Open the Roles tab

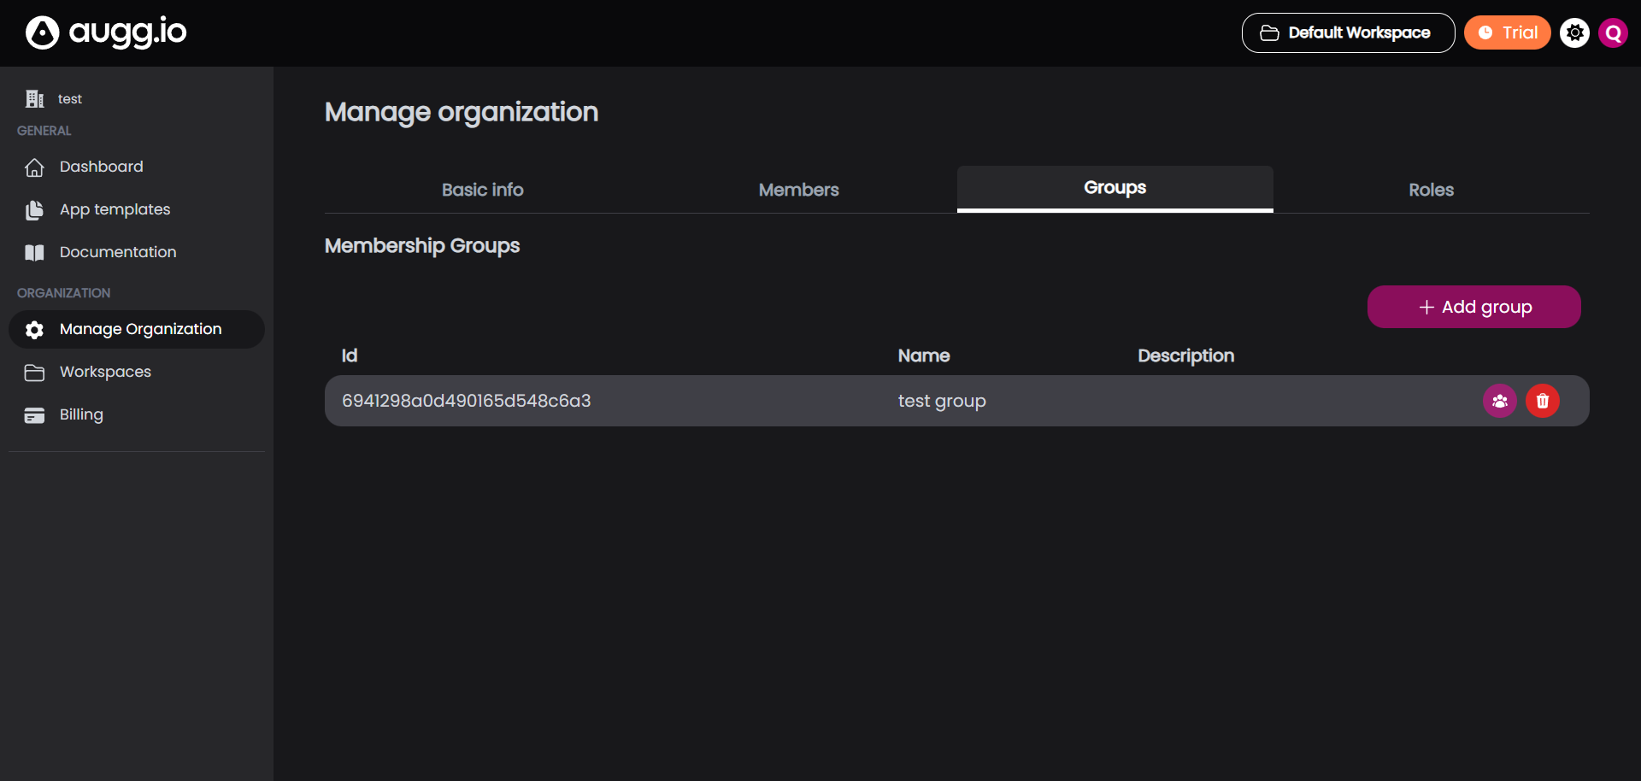click(1431, 190)
